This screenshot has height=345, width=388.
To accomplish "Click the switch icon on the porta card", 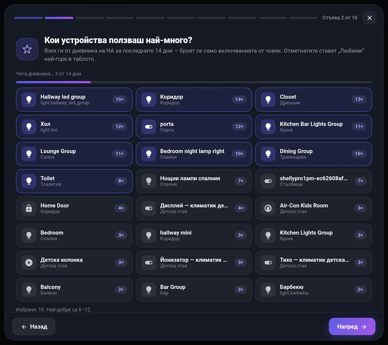I will point(148,127).
